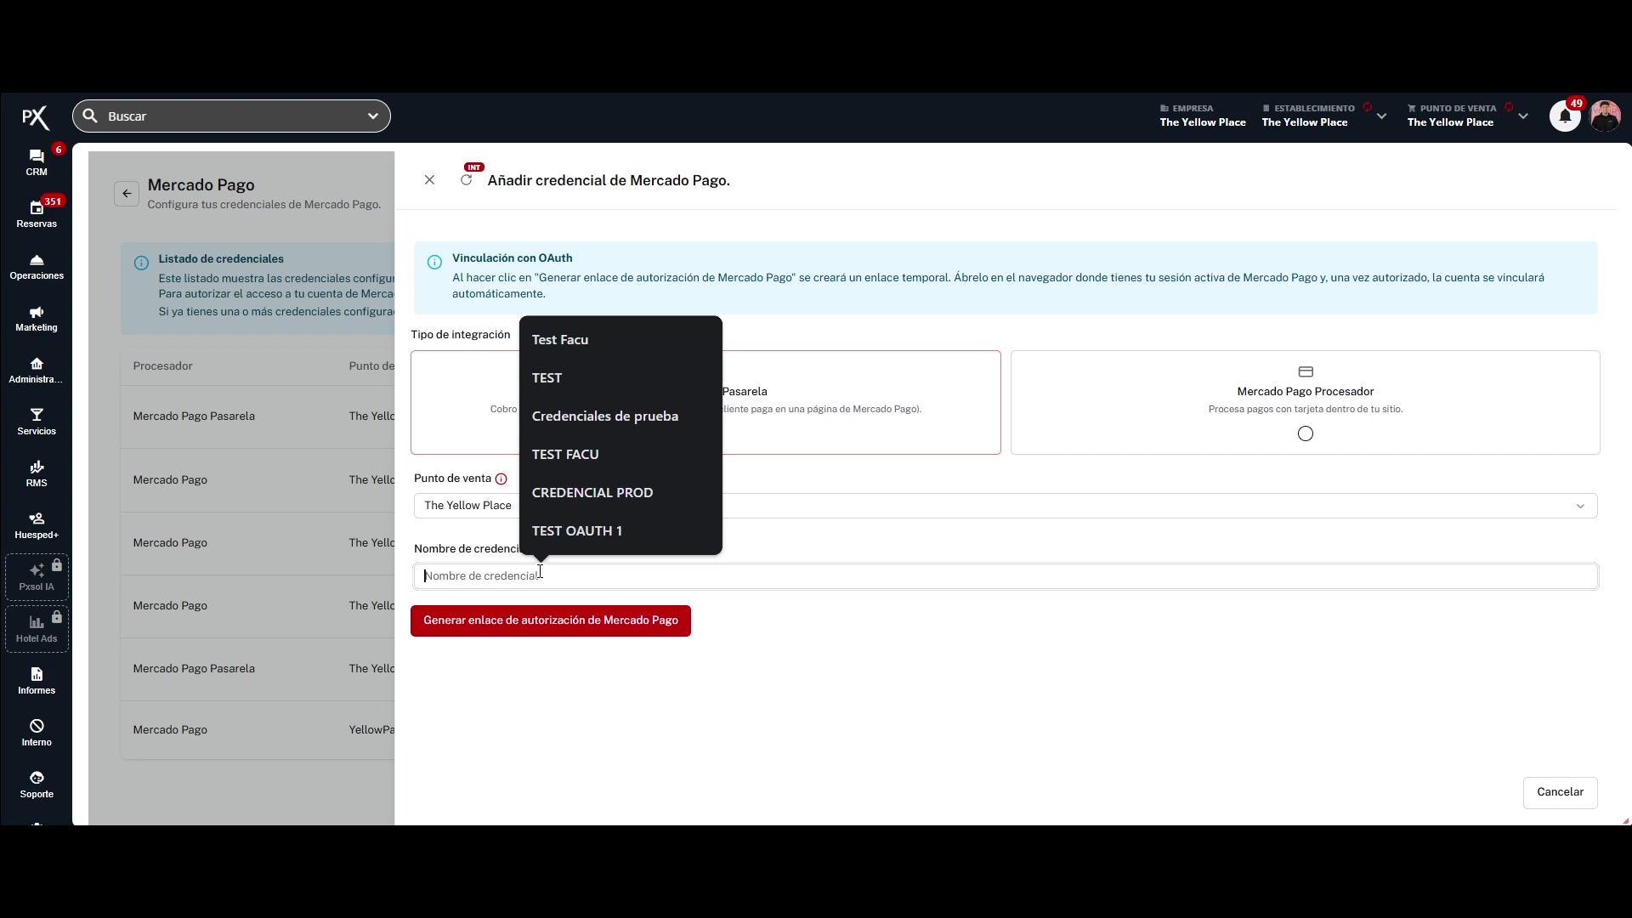Viewport: 1632px width, 918px height.
Task: Open the Servicios module
Action: [37, 422]
